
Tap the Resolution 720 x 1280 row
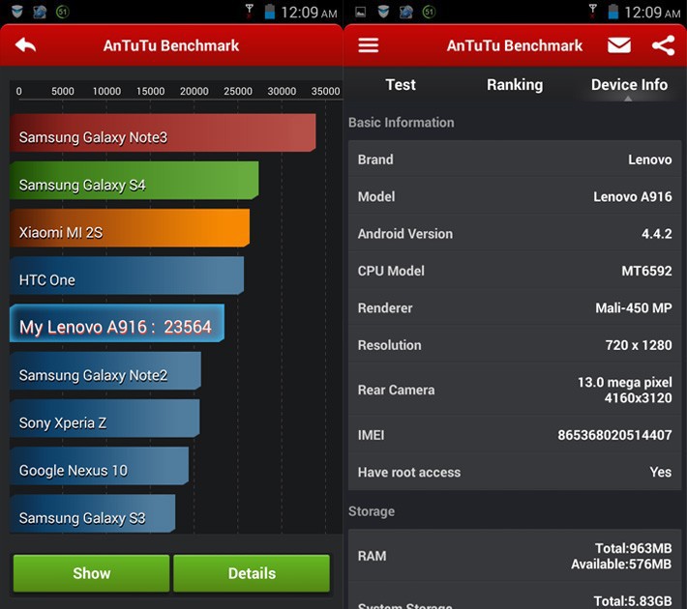[515, 344]
